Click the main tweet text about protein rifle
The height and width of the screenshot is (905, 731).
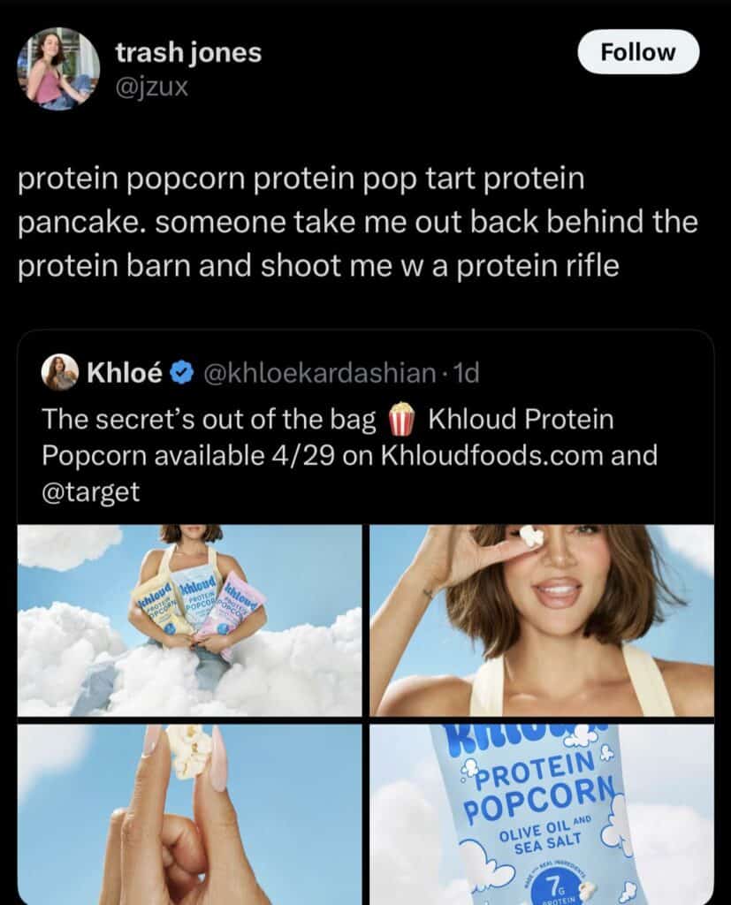[x=358, y=222]
